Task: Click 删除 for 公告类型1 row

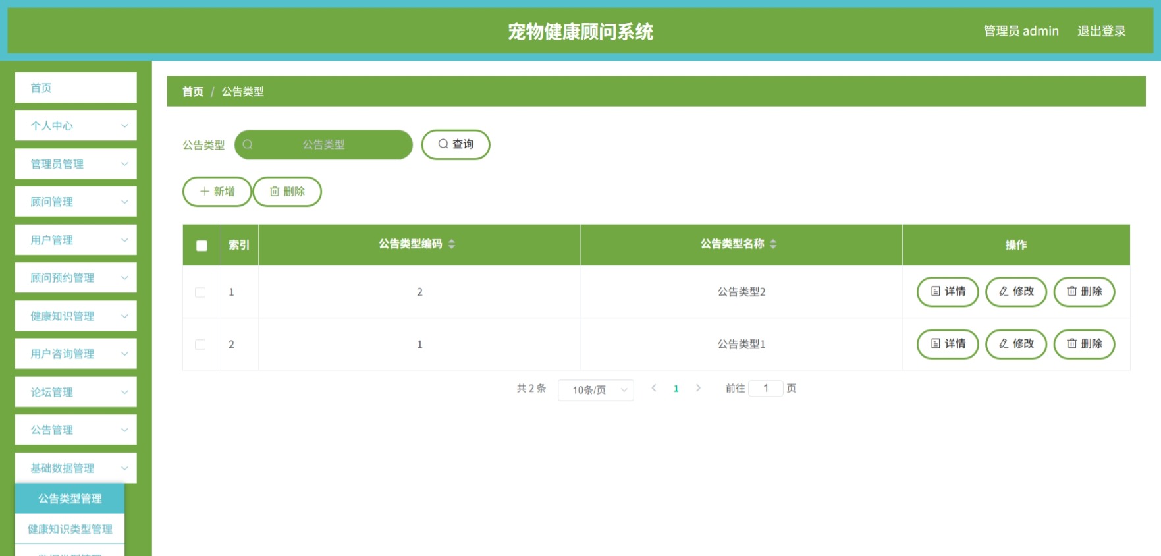Action: 1085,344
